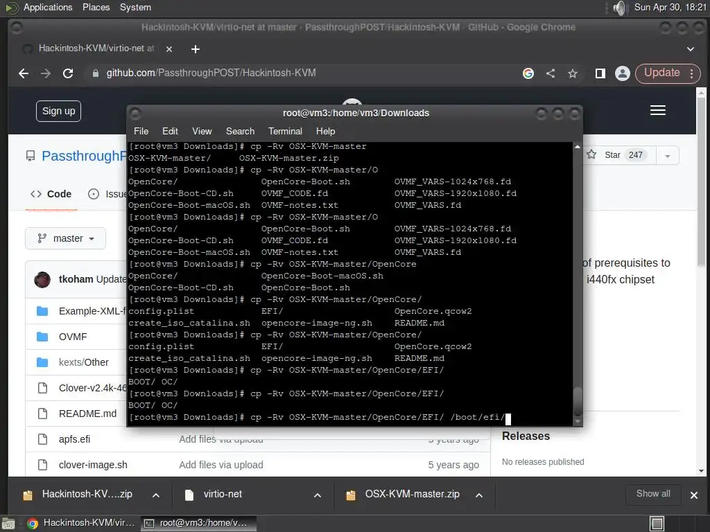Click the volume speaker icon

pos(619,8)
